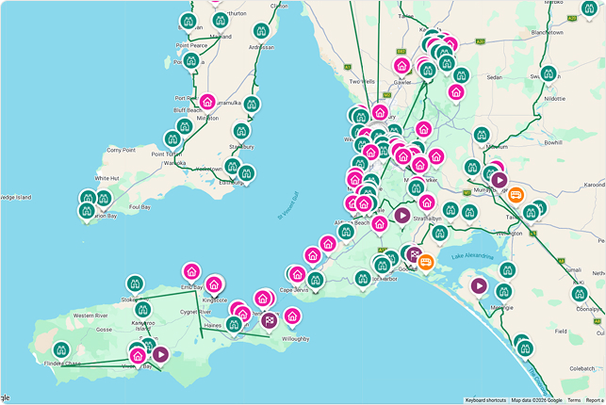Click binoculars marker above Meningie
The width and height of the screenshot is (606, 405).
503,292
